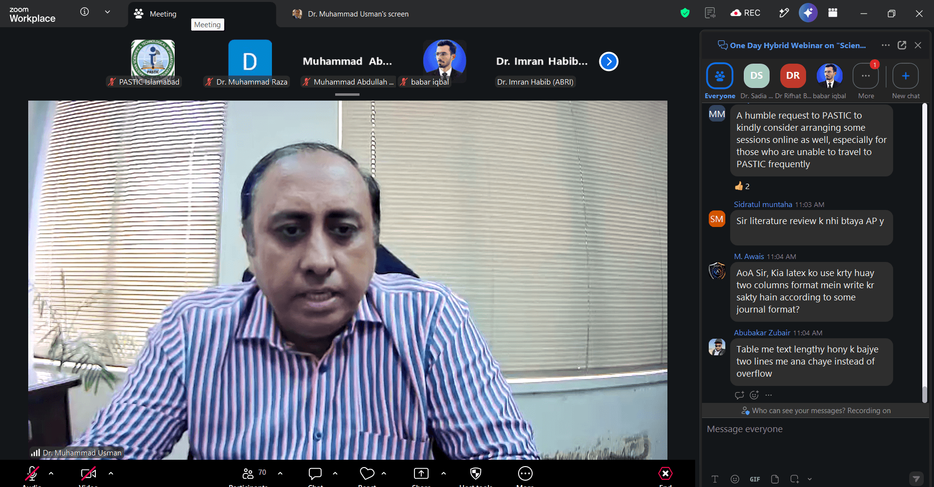Open the React heart button
934x487 pixels.
pos(367,473)
